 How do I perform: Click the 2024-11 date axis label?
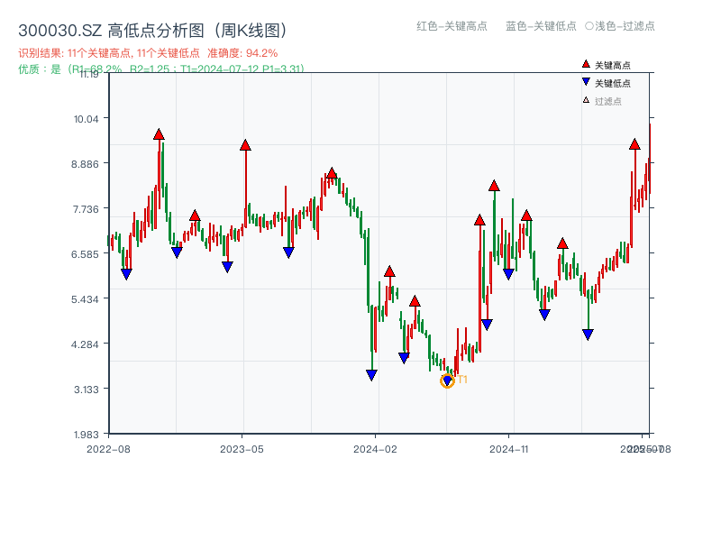[508, 449]
